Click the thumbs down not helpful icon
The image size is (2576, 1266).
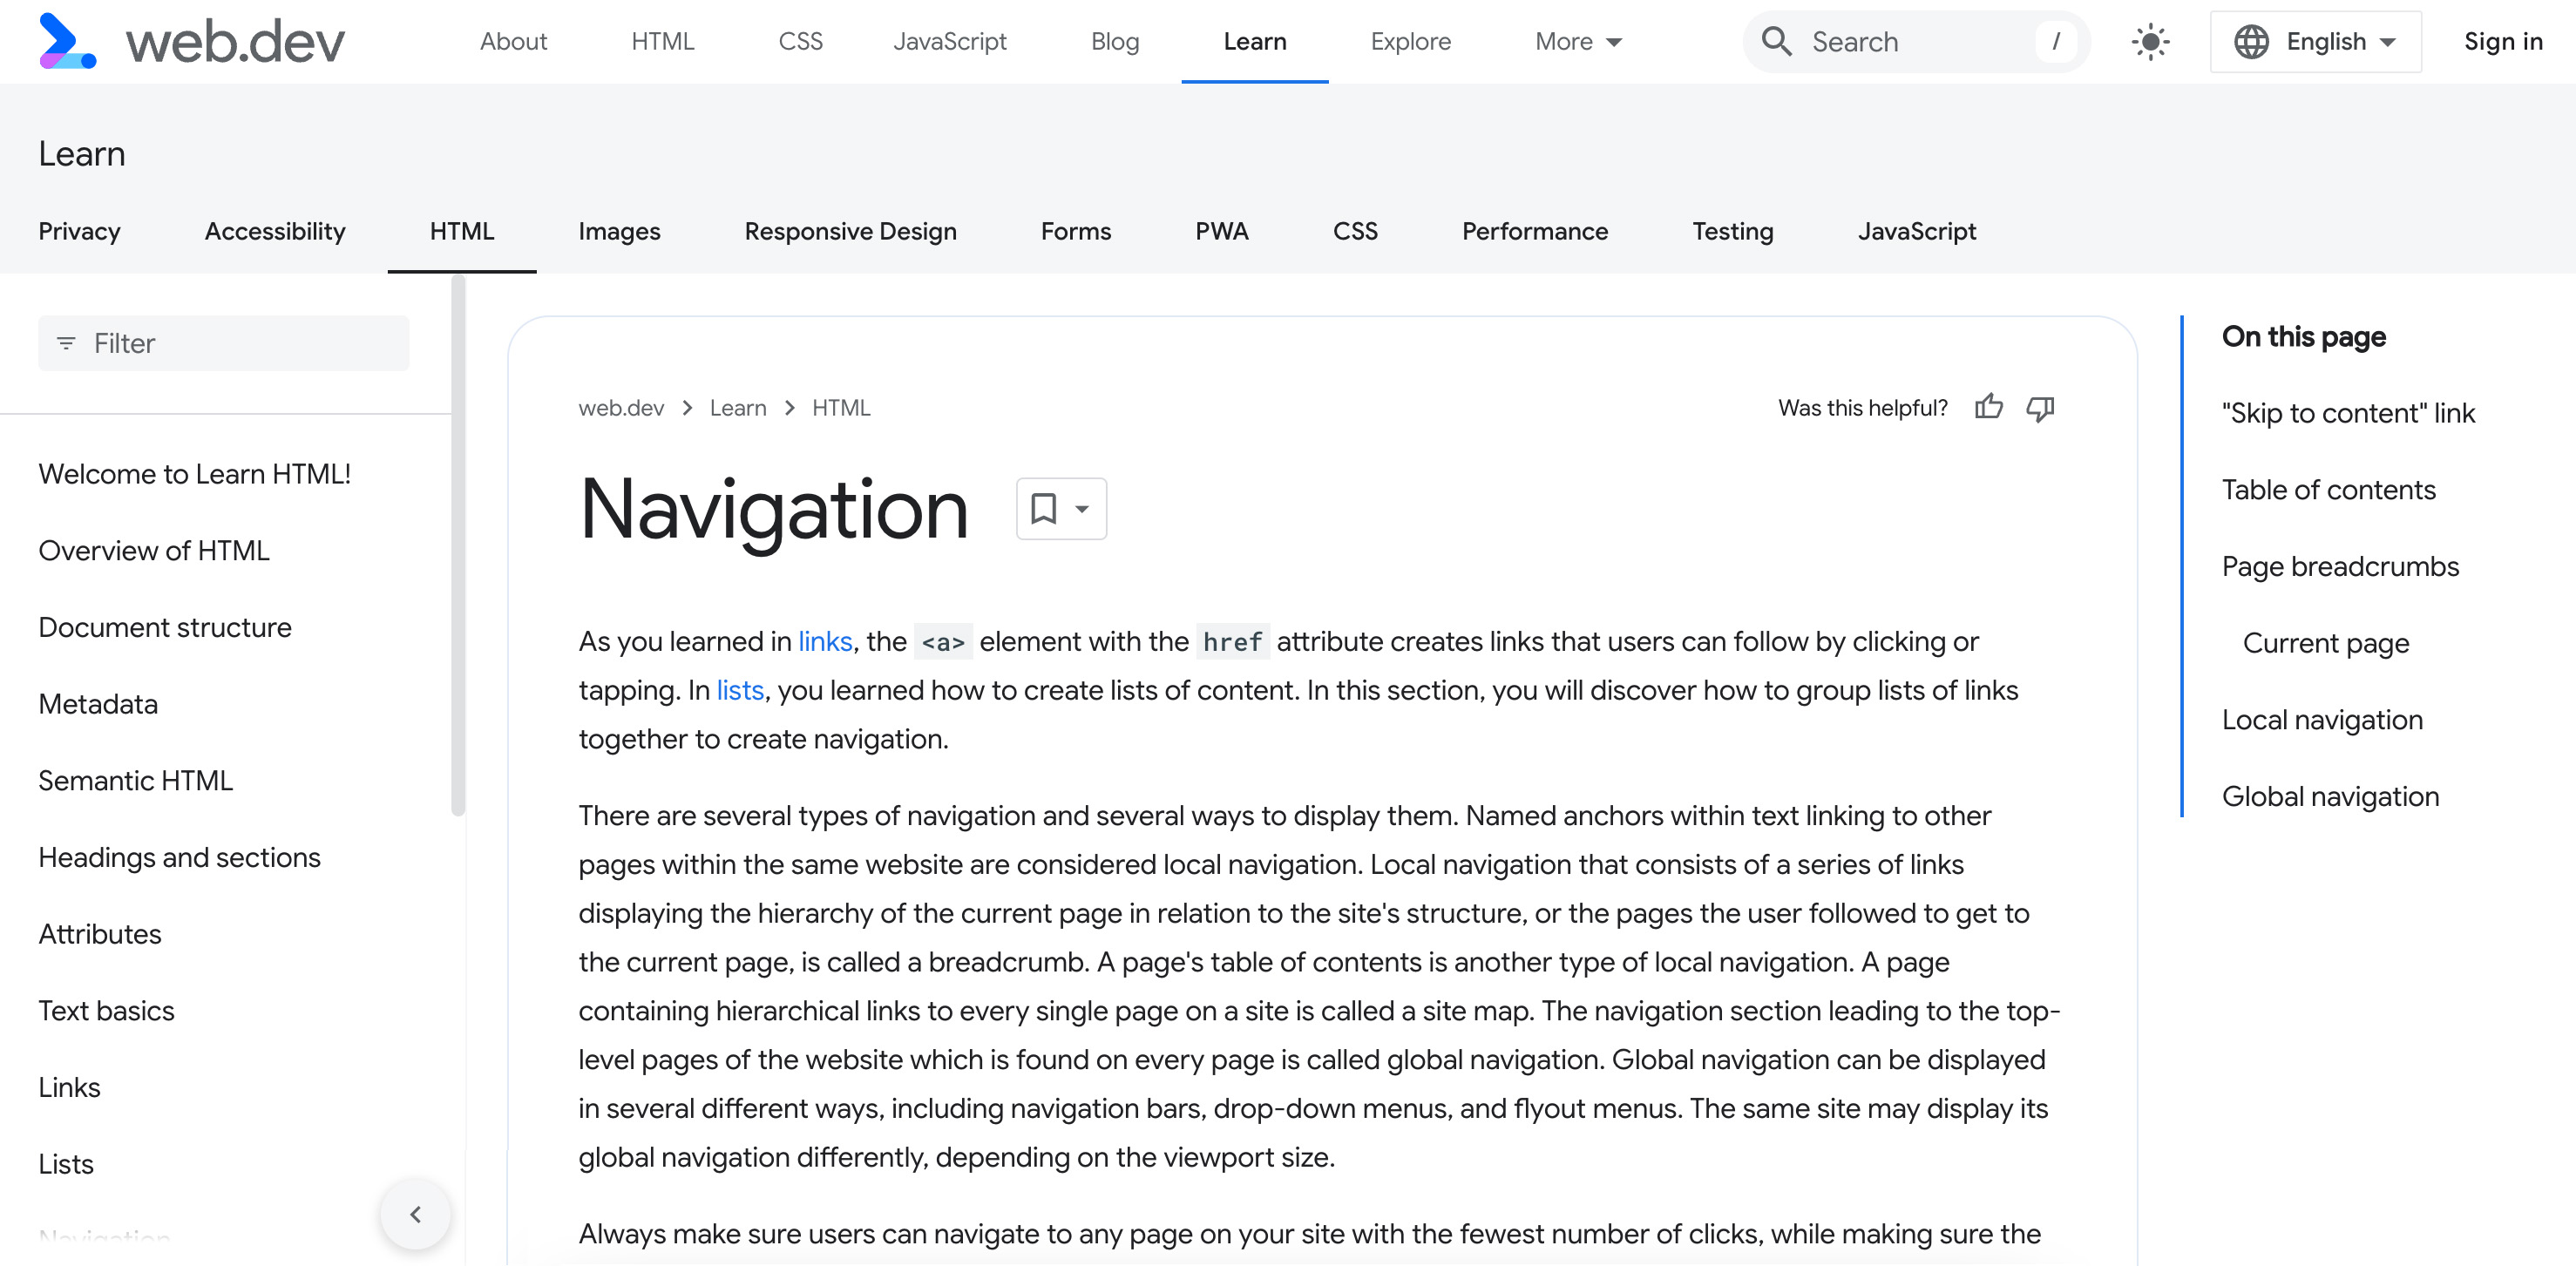pyautogui.click(x=2042, y=407)
